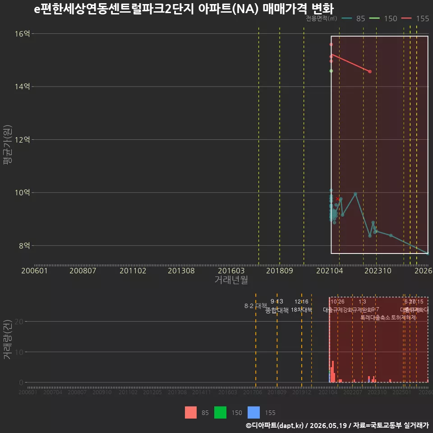Screen dimensions: 433x433
Task: Click the red 155 entry in top legend
Action: point(415,18)
